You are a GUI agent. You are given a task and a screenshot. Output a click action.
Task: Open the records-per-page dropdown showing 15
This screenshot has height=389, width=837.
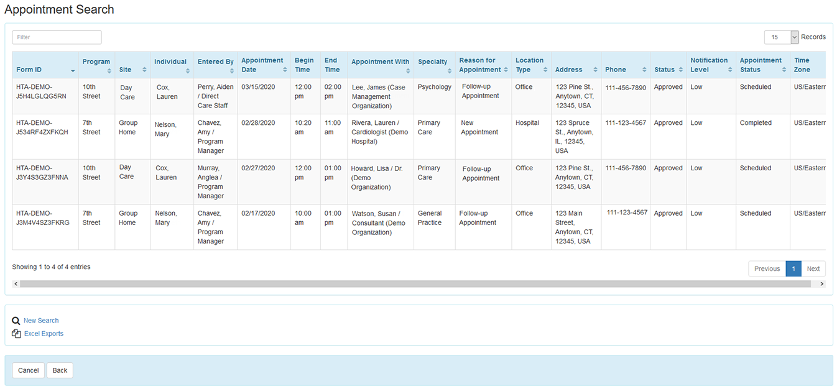[x=782, y=37]
